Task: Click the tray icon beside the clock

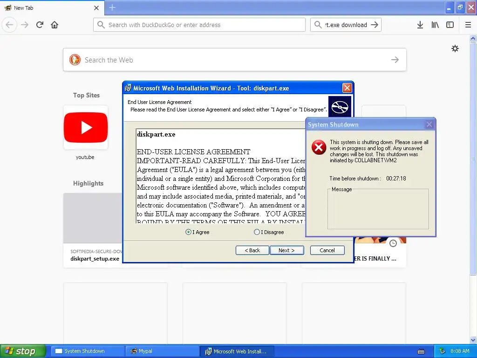Action: pyautogui.click(x=443, y=351)
